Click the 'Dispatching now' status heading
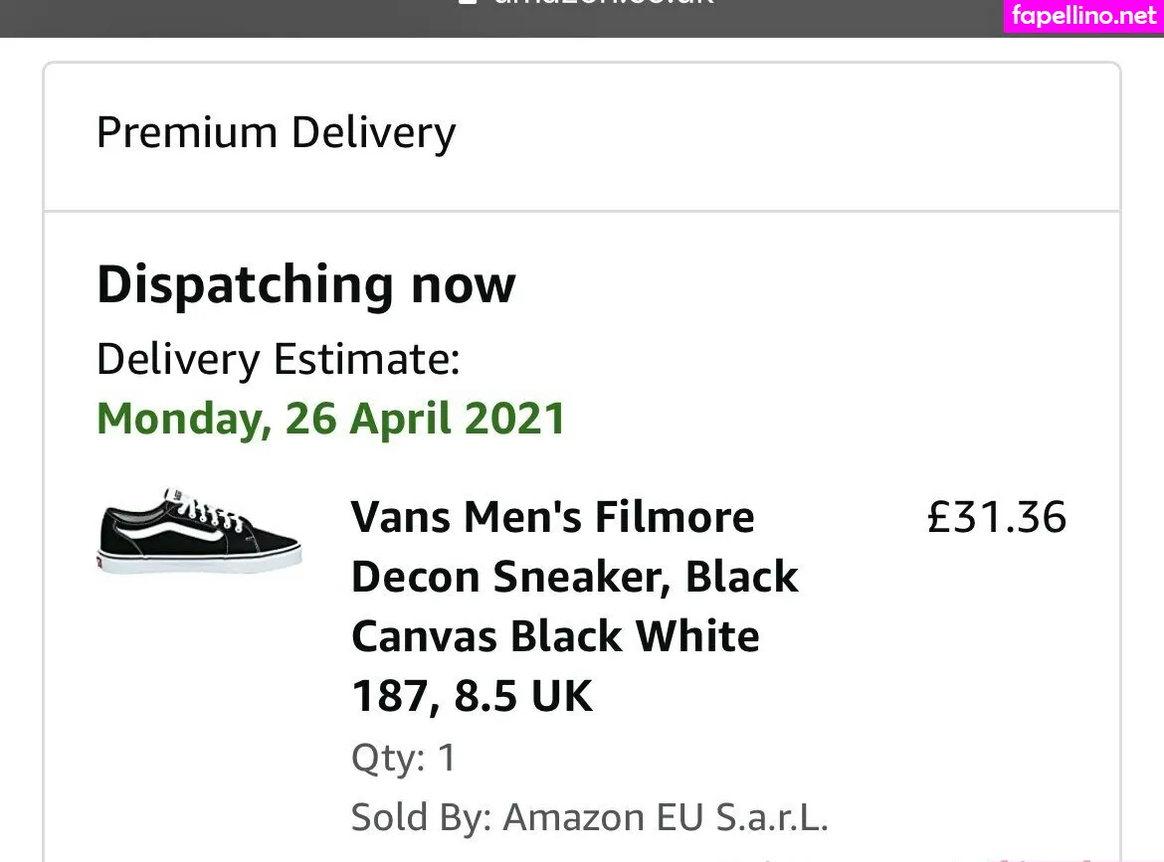The width and height of the screenshot is (1164, 862). click(305, 285)
